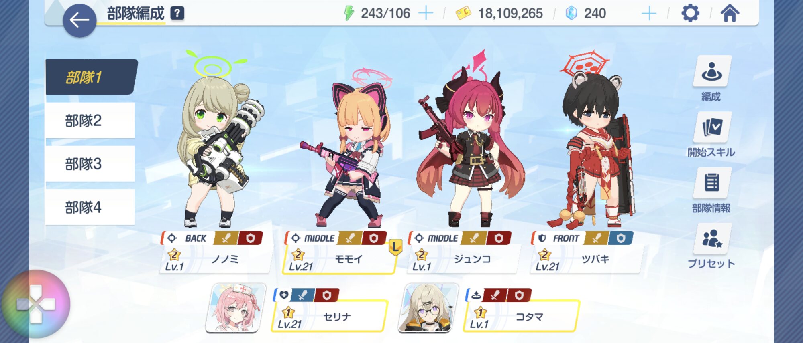Open the 開始スキル cards icon
The width and height of the screenshot is (803, 343).
click(x=711, y=127)
